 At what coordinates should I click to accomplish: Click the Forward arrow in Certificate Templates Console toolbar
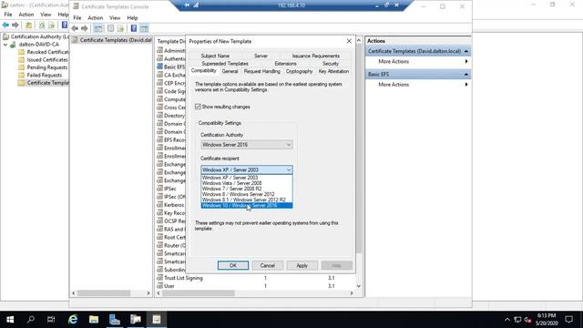[x=85, y=28]
